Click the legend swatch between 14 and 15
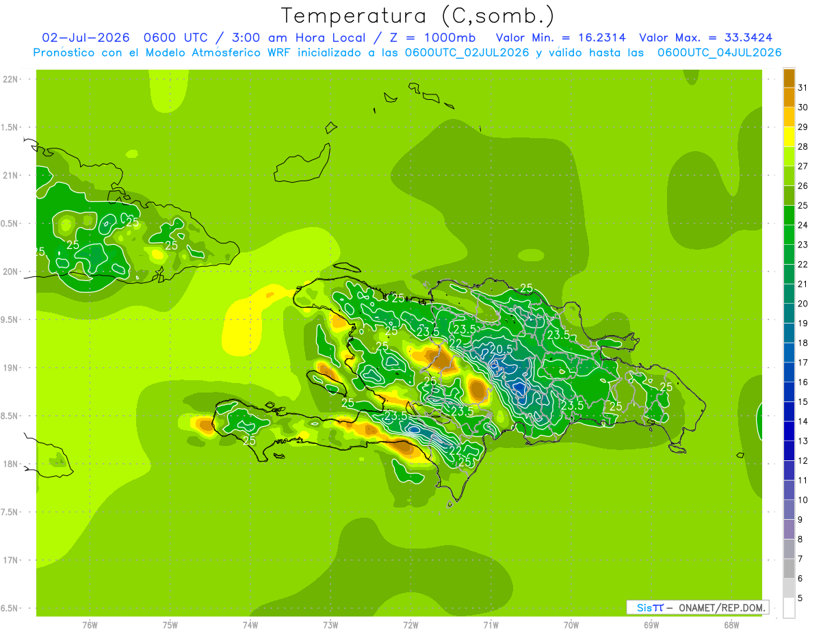This screenshot has height=634, width=821. tap(789, 411)
